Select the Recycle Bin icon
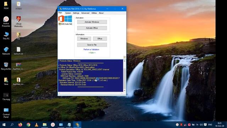This screenshot has width=227, height=128. point(6,66)
